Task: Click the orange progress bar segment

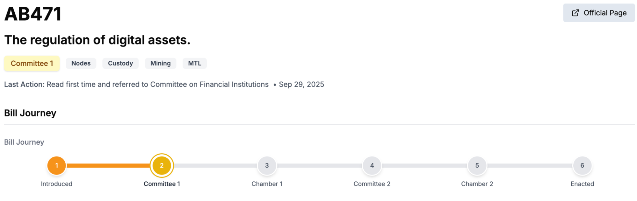Action: pos(108,165)
